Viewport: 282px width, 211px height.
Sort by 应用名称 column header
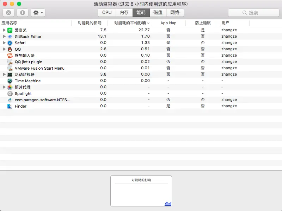[x=36, y=23]
